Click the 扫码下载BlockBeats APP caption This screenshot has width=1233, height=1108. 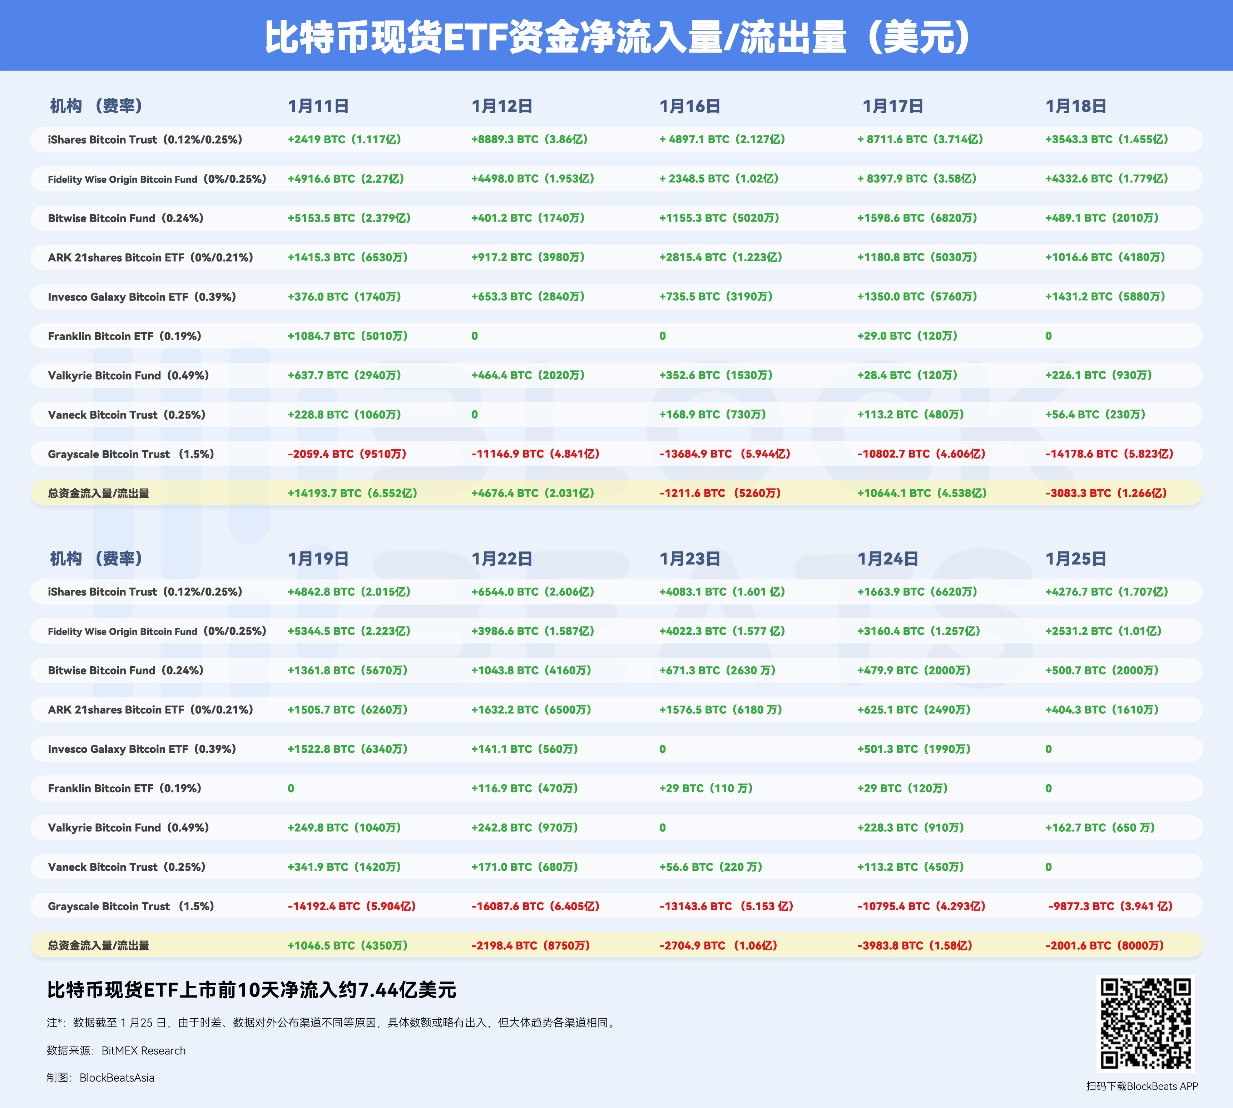coord(1142,1086)
